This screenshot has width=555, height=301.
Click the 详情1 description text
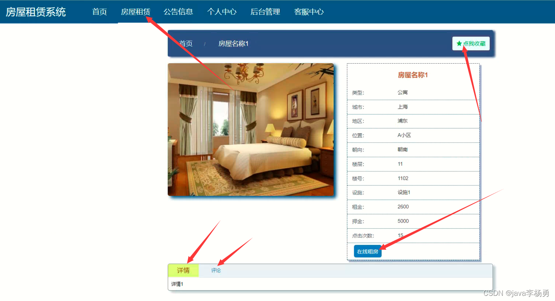point(177,284)
